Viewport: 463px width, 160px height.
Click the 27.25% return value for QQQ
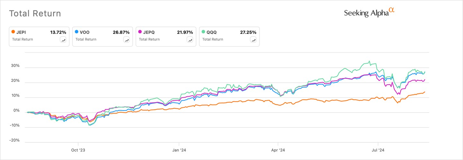pos(248,32)
